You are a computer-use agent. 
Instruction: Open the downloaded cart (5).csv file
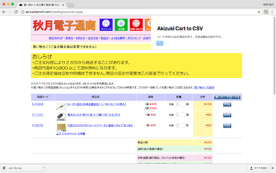[22, 168]
